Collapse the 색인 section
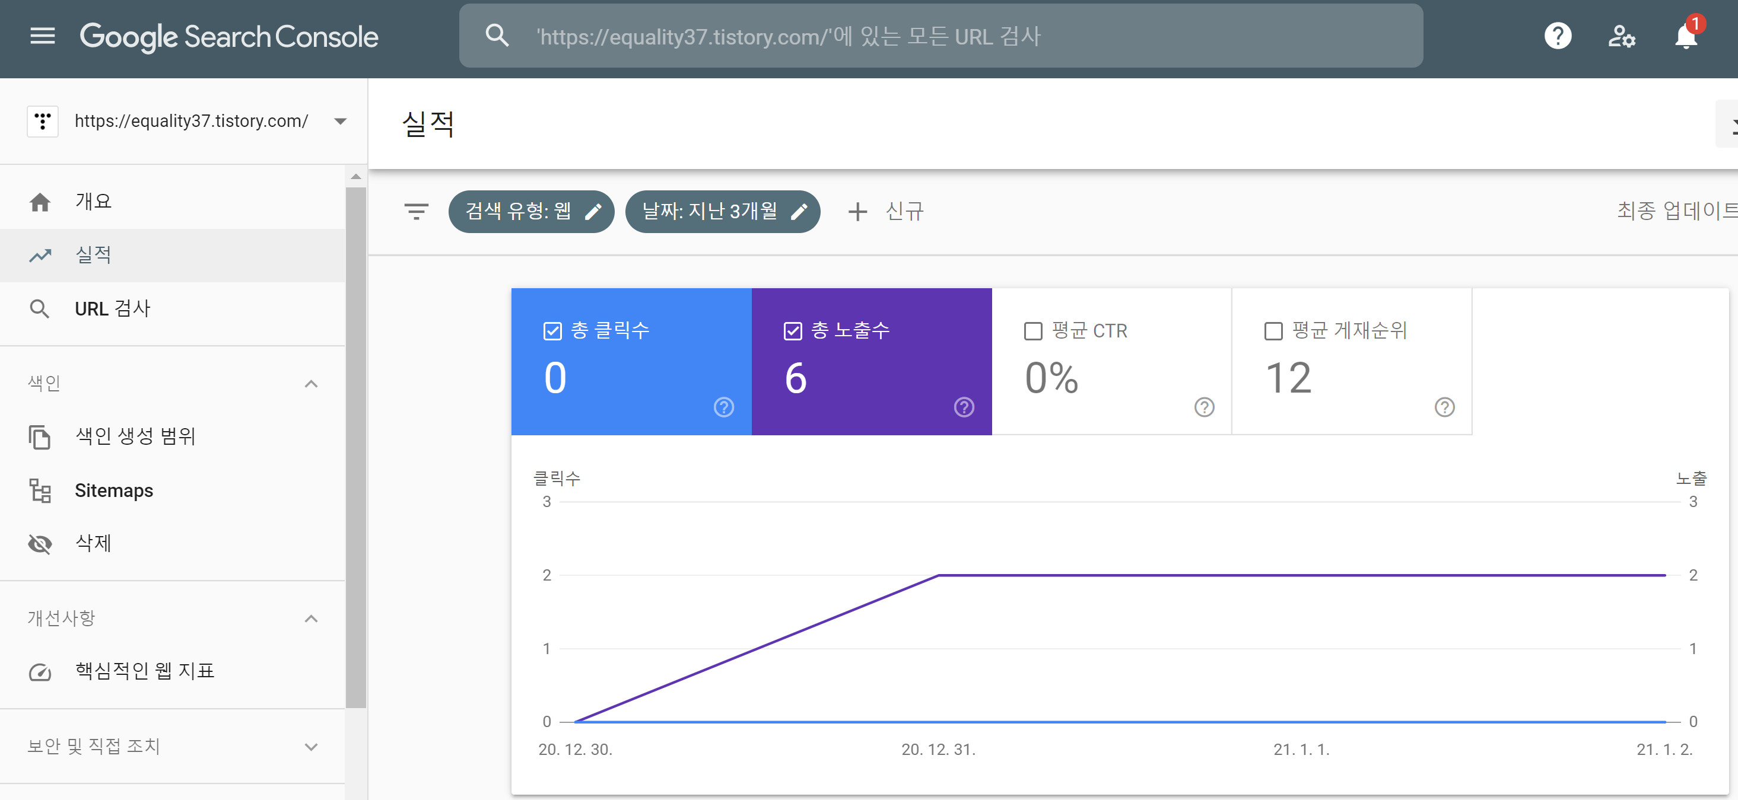Screen dimensions: 1738x800 [311, 384]
